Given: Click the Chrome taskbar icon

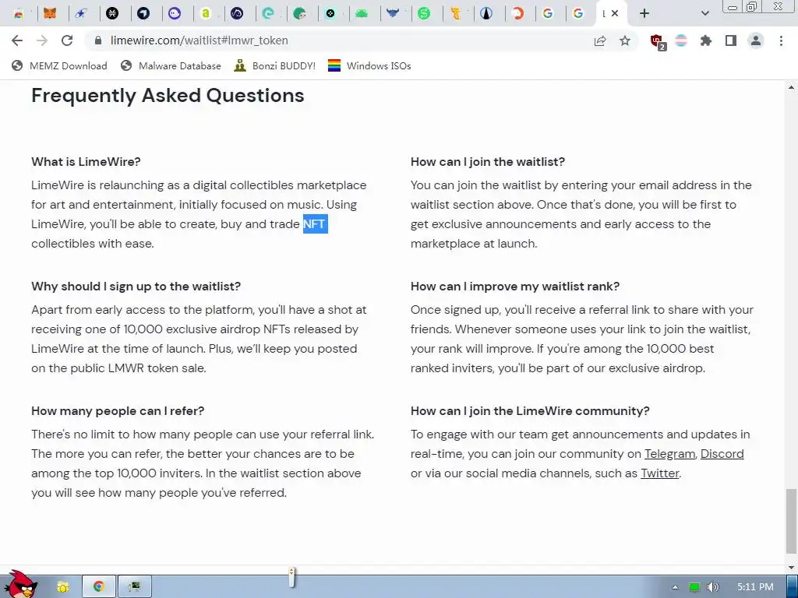Looking at the screenshot, I should (99, 587).
